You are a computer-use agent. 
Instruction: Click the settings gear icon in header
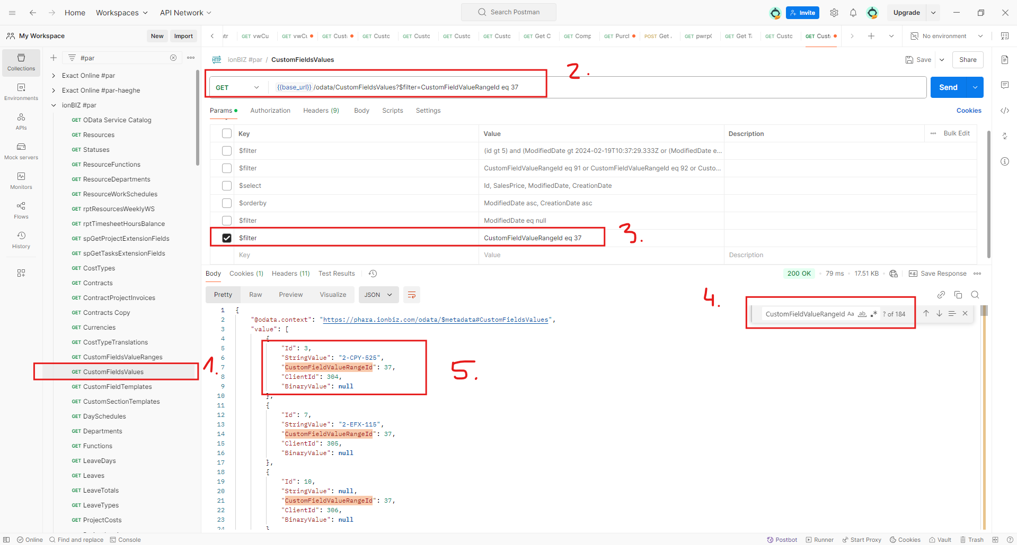[834, 13]
